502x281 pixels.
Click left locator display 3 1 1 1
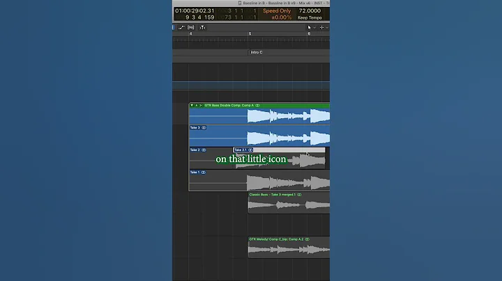pos(242,11)
